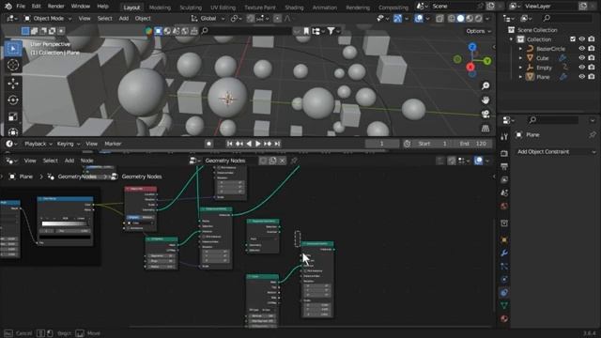Click the zoom magnifier in viewport

point(485,85)
